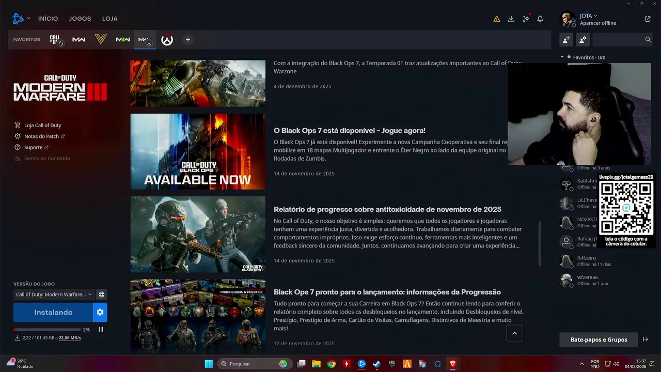This screenshot has width=661, height=372.
Task: Open the Suporte link
Action: [x=32, y=147]
